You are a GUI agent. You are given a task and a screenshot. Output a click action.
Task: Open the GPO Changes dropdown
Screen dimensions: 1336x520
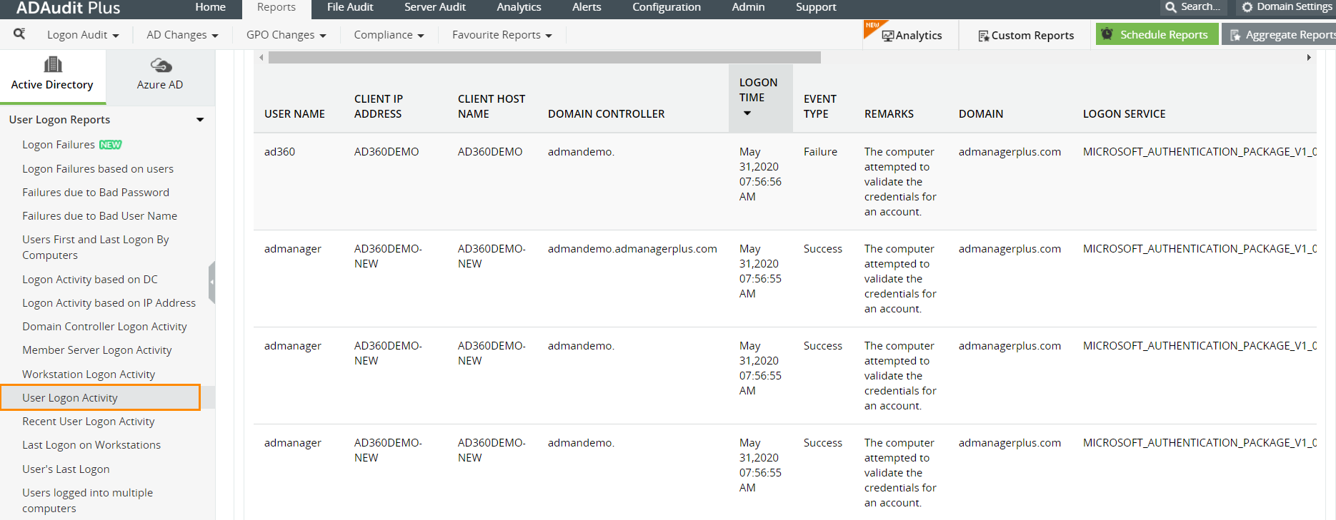coord(286,35)
